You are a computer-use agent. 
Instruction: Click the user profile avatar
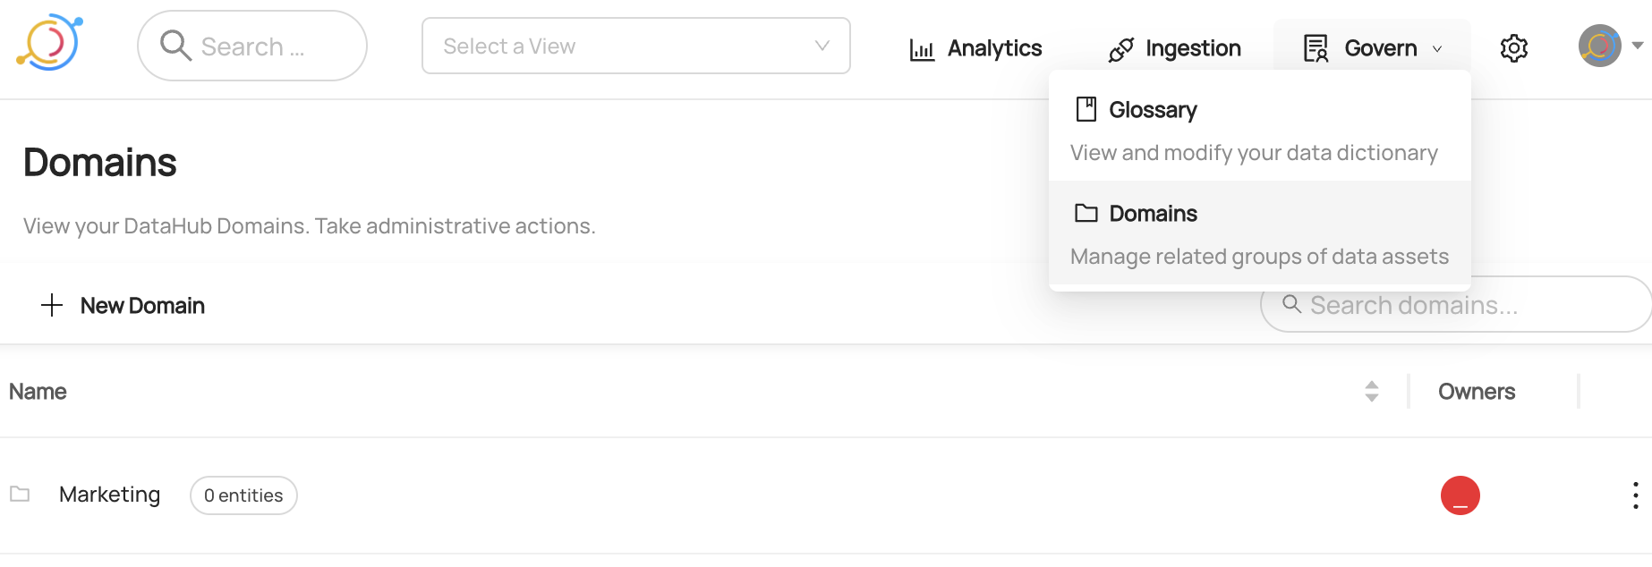coord(1599,47)
